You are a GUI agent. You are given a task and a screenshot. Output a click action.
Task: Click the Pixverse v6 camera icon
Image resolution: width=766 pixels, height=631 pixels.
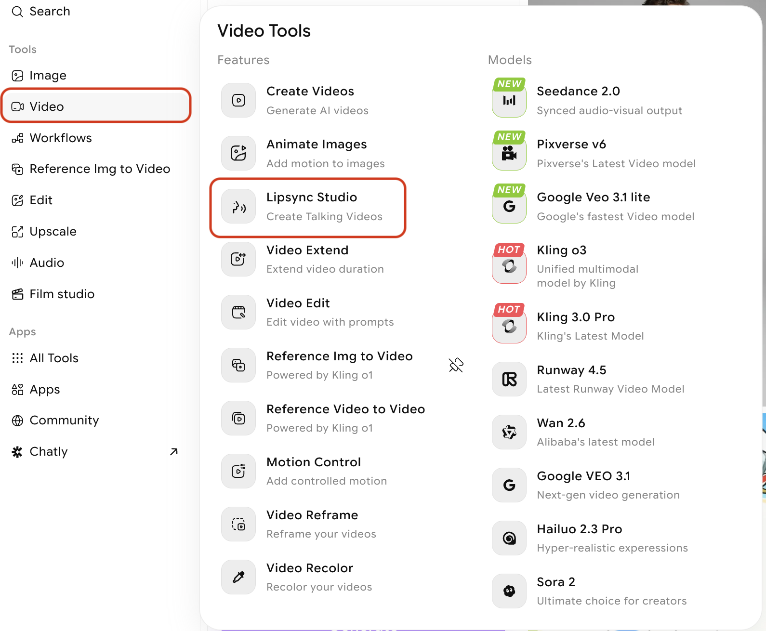tap(509, 153)
